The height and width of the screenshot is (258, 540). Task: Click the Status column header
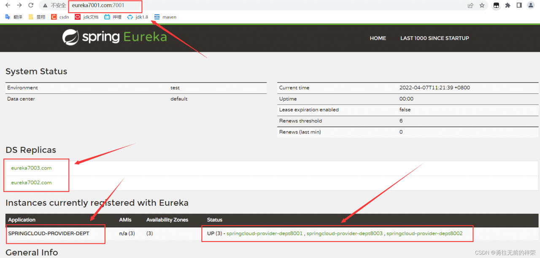[214, 220]
